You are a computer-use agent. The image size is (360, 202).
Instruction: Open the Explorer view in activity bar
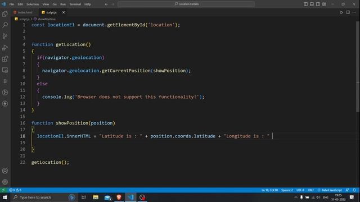tap(5, 13)
